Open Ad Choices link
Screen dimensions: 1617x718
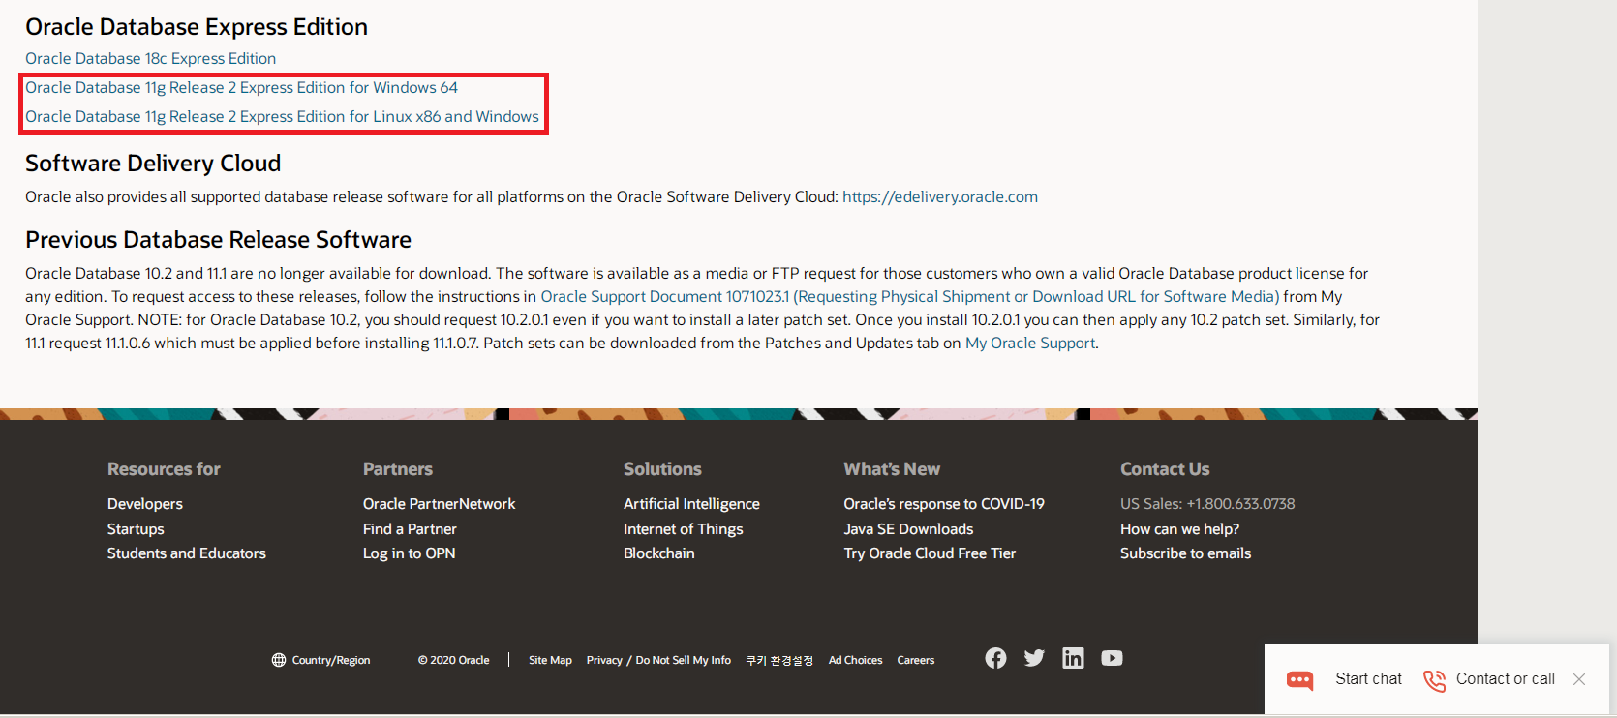tap(855, 660)
